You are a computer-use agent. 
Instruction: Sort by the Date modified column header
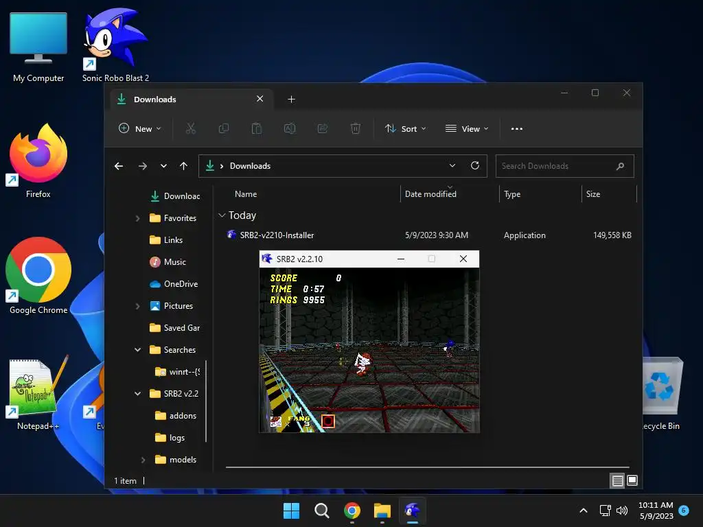pos(430,194)
